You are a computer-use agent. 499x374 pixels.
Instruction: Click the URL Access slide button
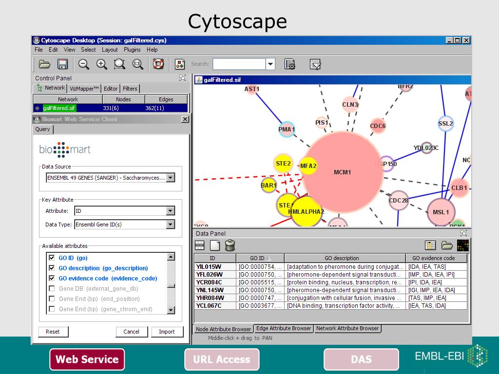pos(222,359)
